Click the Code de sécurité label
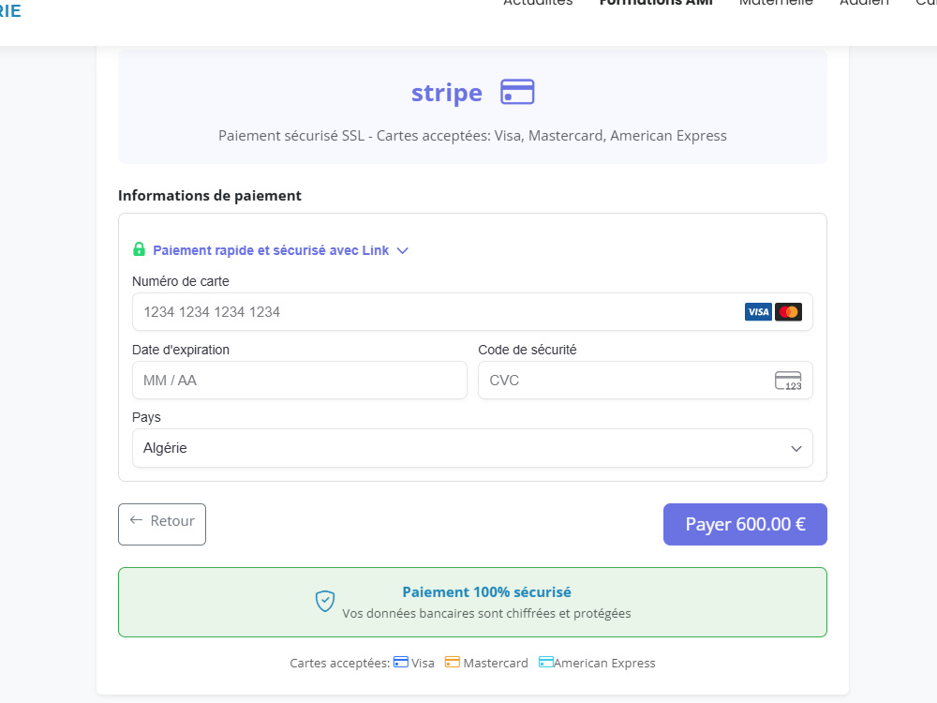Viewport: 937px width, 703px height. click(527, 350)
